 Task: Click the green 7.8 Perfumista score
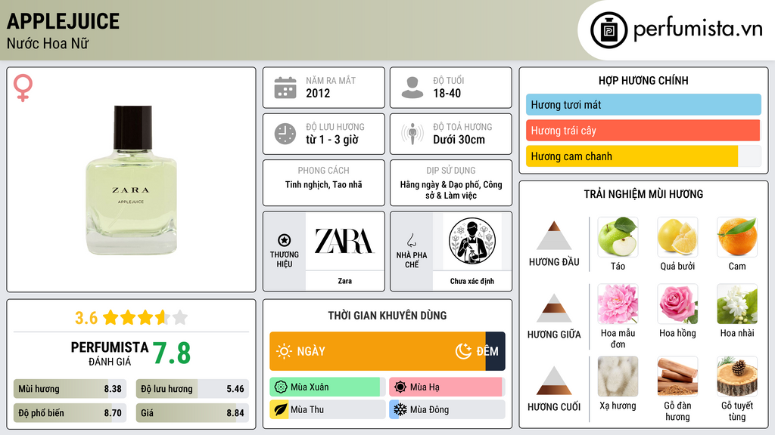pos(172,353)
